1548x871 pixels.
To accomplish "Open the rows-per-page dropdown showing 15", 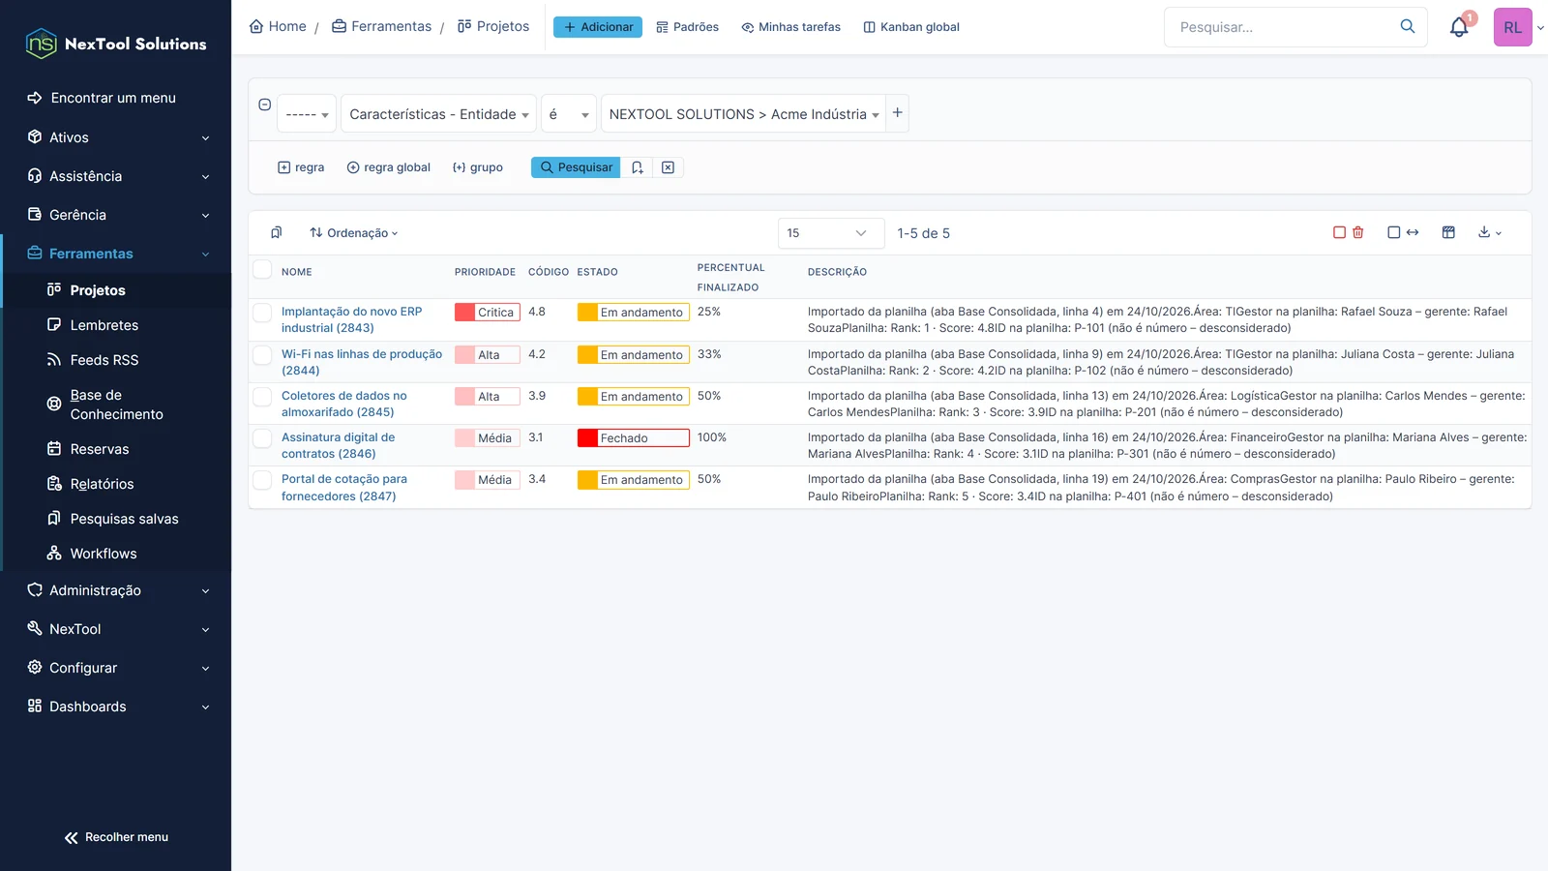I will pyautogui.click(x=831, y=233).
